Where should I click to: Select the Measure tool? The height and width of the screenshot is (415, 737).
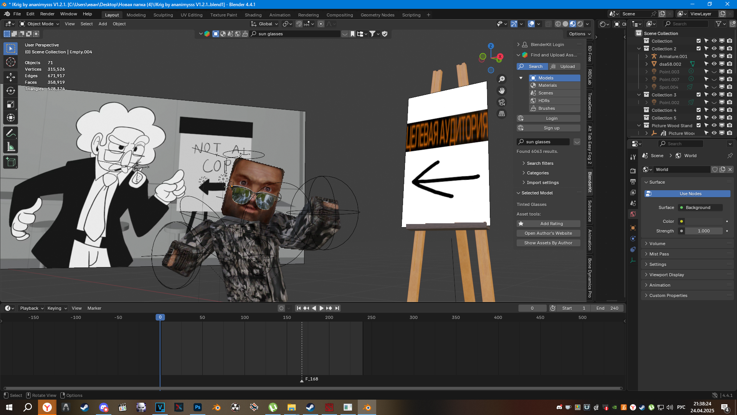pos(10,147)
